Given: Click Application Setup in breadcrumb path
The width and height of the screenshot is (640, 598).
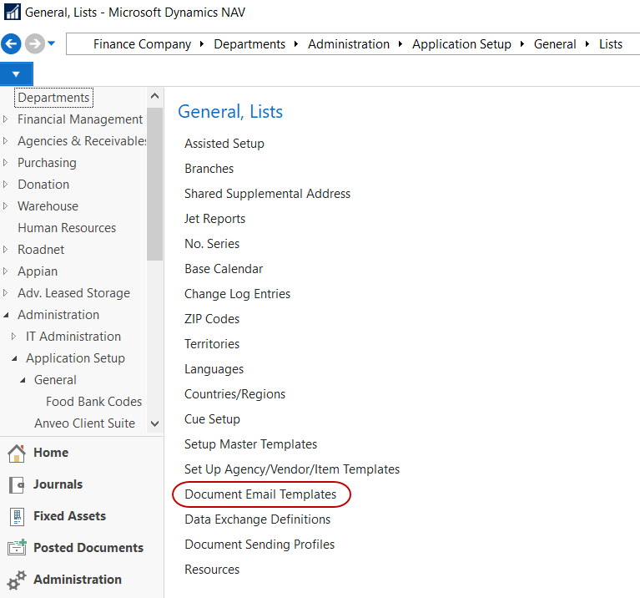Looking at the screenshot, I should (x=461, y=44).
